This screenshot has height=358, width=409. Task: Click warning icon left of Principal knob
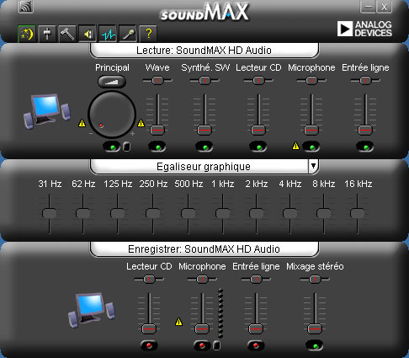[82, 123]
